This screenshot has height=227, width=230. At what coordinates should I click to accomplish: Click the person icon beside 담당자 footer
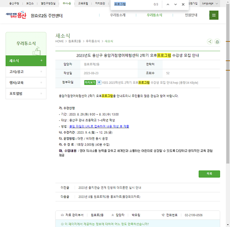[113, 215]
